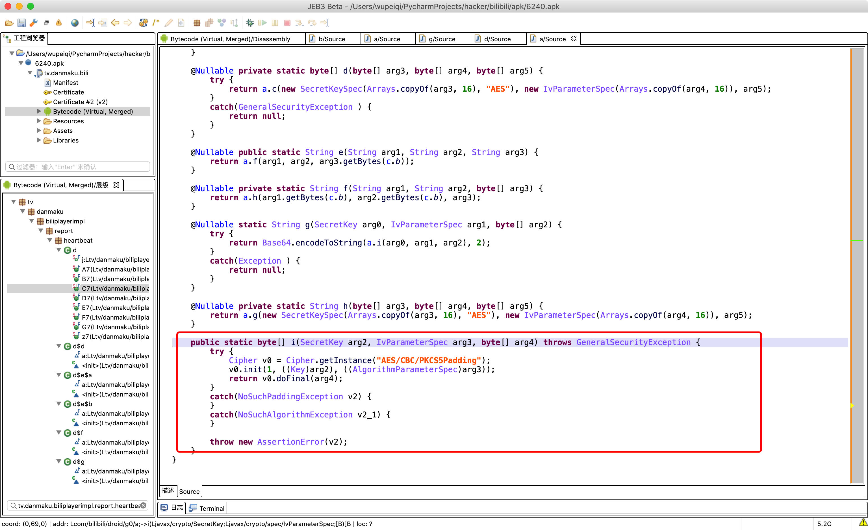Click the Source tab at bottom panel
The image size is (868, 530).
[189, 491]
